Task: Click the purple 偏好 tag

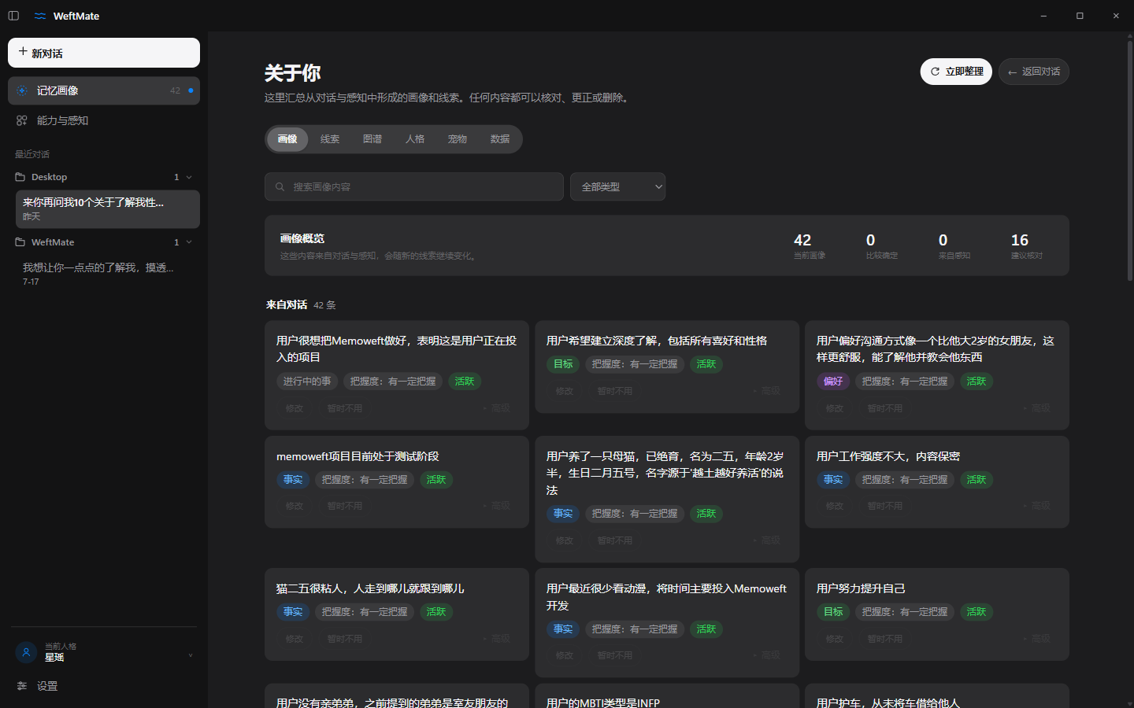Action: (x=833, y=381)
